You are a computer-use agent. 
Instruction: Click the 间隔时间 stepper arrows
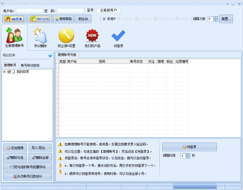pos(188,156)
